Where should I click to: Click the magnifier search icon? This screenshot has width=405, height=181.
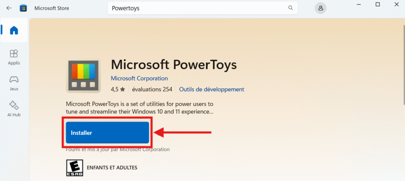[291, 8]
